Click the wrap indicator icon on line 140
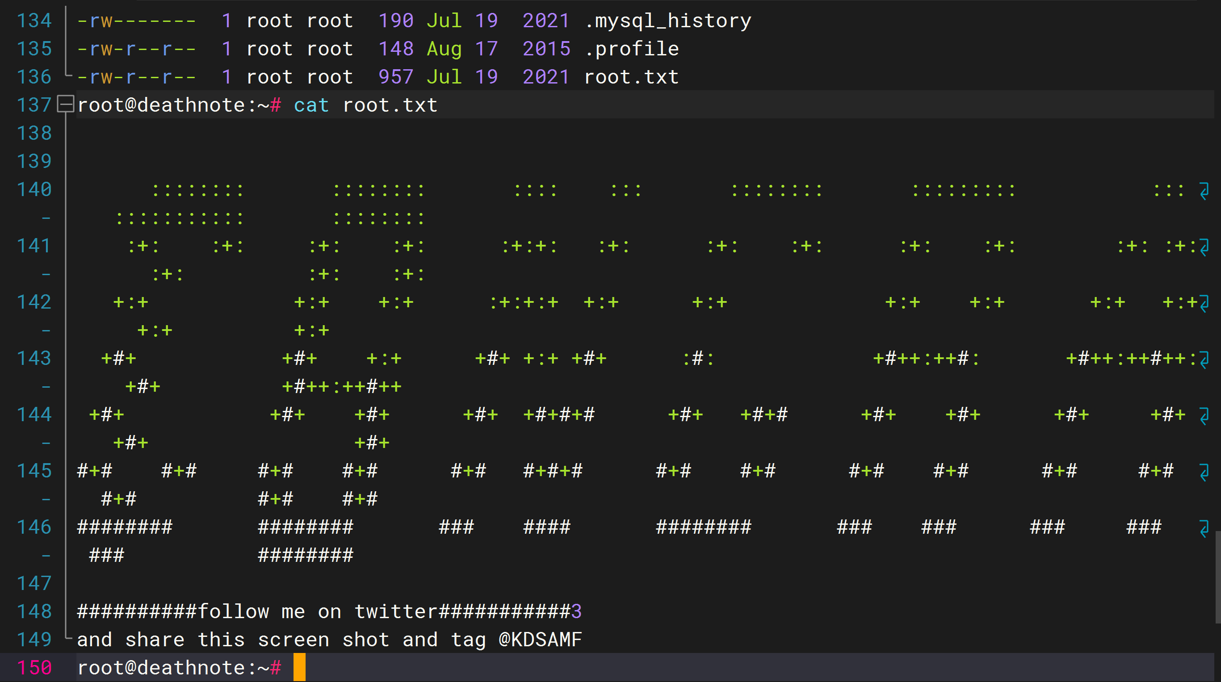Image resolution: width=1221 pixels, height=682 pixels. click(1204, 191)
